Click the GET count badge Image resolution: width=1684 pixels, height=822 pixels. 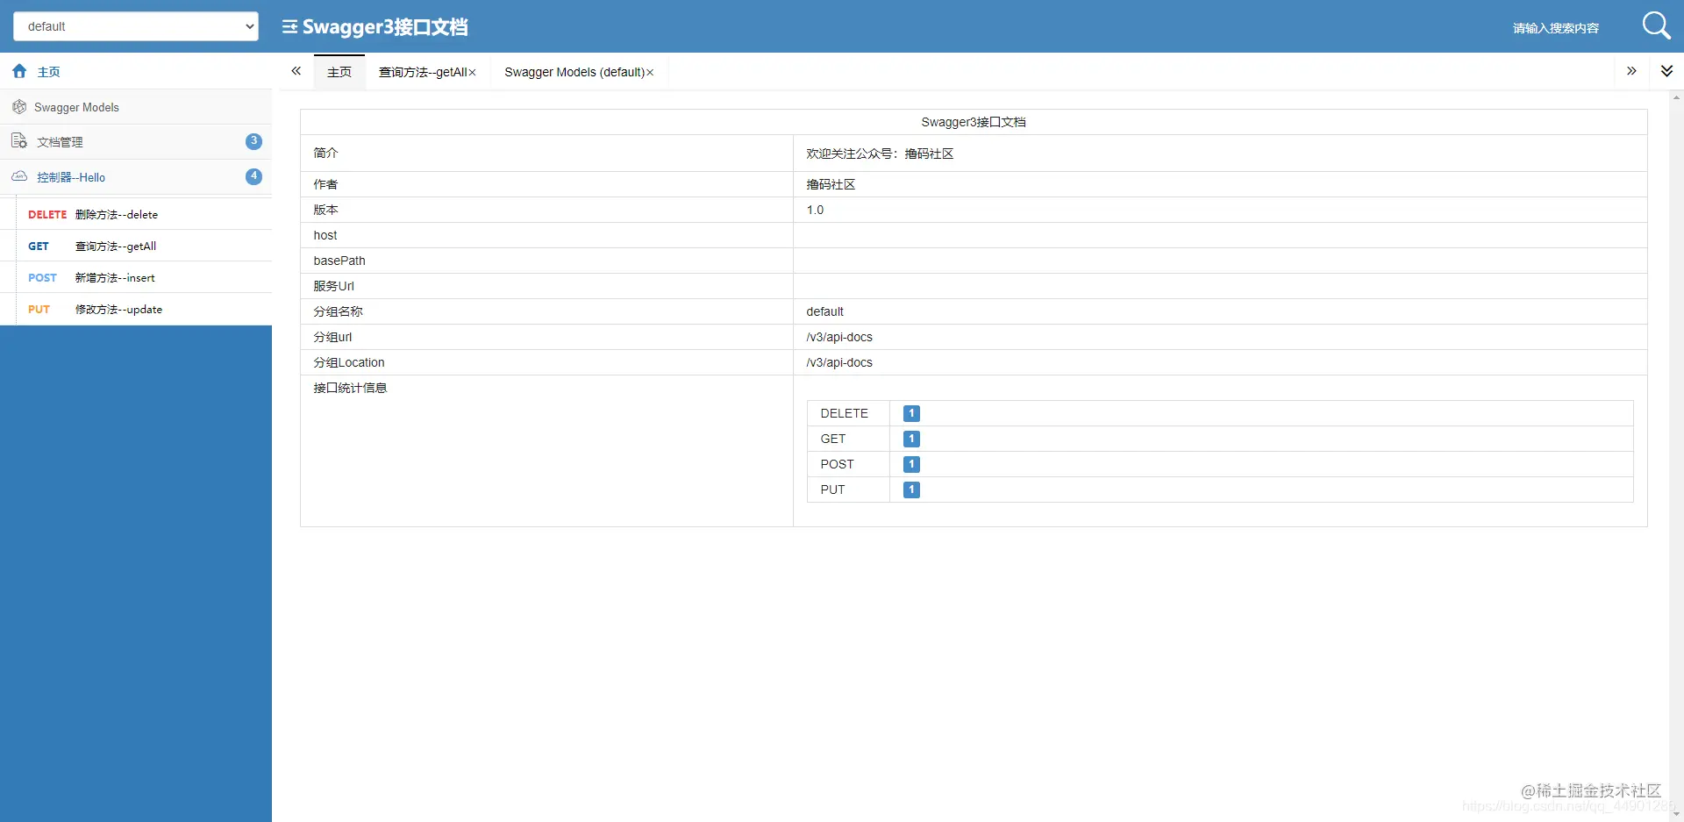coord(911,439)
